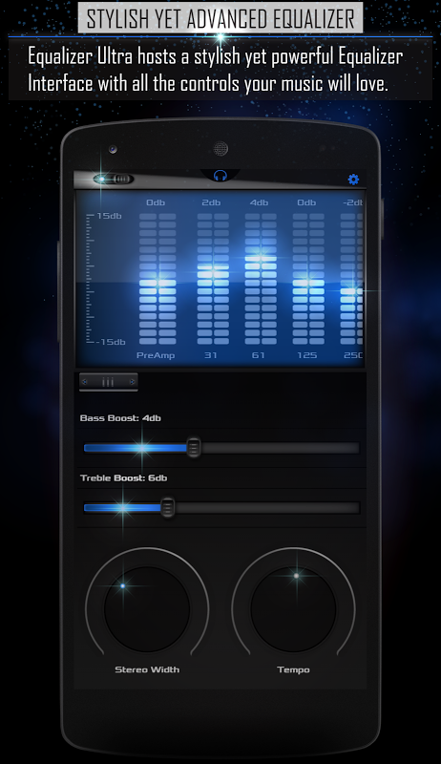
Task: Toggle the equalizer power switch
Action: (114, 180)
